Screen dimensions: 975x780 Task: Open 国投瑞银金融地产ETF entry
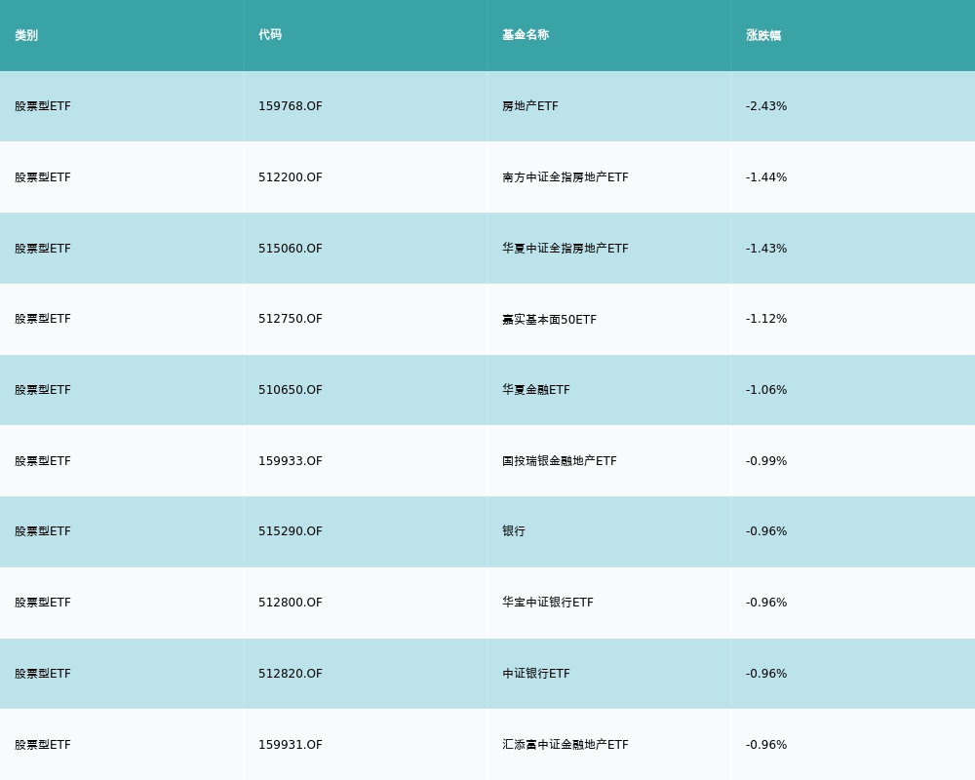click(560, 461)
